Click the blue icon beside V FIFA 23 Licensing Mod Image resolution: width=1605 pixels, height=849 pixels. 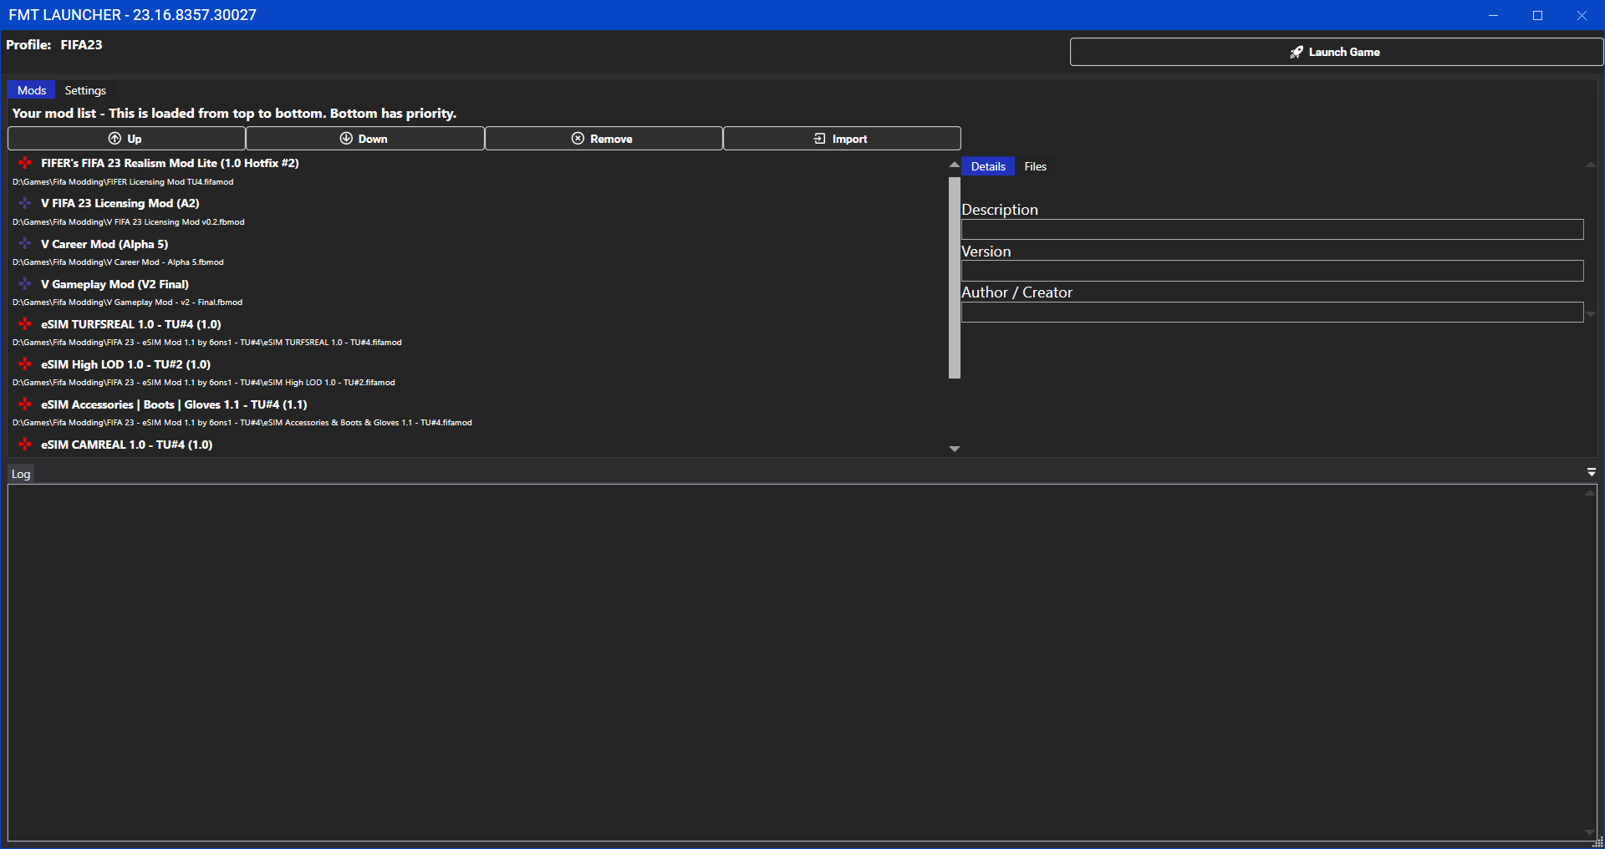[25, 203]
